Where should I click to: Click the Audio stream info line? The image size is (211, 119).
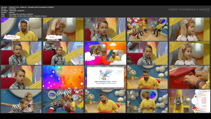coord(24,16)
